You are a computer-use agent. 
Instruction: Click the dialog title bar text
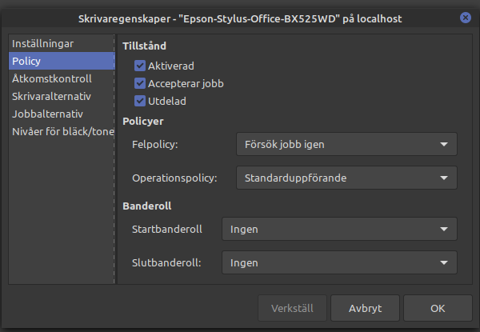[x=240, y=19]
